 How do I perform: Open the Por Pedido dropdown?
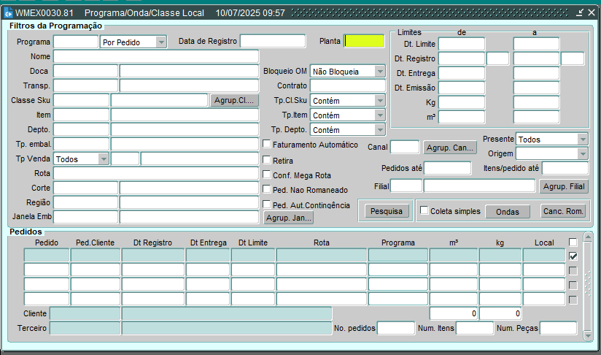coord(161,42)
